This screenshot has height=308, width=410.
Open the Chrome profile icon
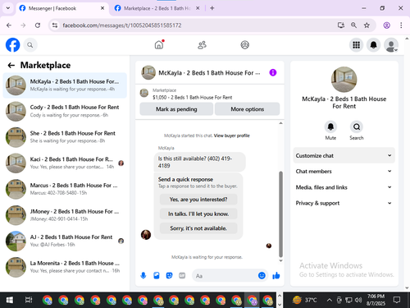click(386, 25)
